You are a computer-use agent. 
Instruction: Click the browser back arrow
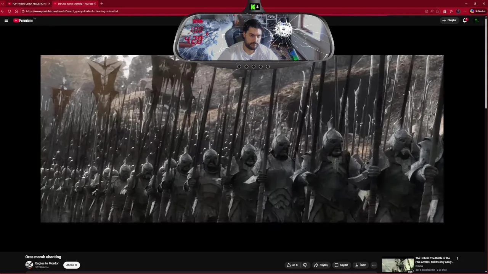3,11
